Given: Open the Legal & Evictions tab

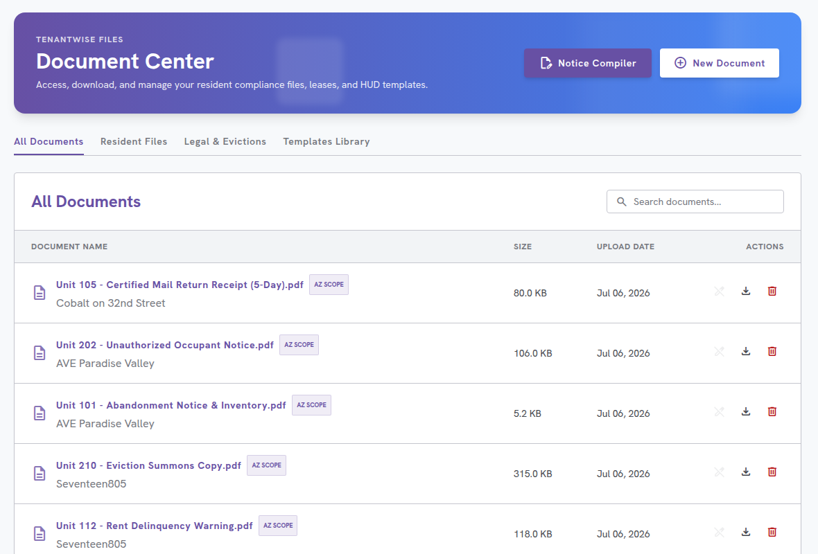Looking at the screenshot, I should (225, 142).
